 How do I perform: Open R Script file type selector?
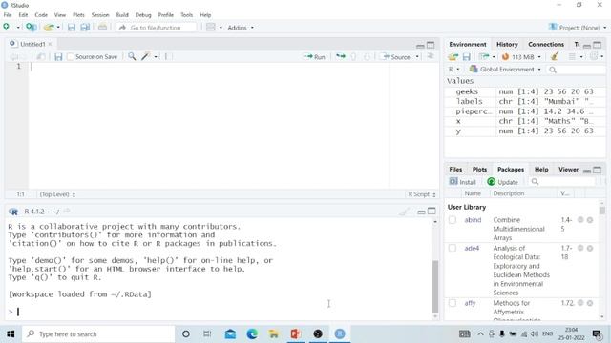coord(422,194)
